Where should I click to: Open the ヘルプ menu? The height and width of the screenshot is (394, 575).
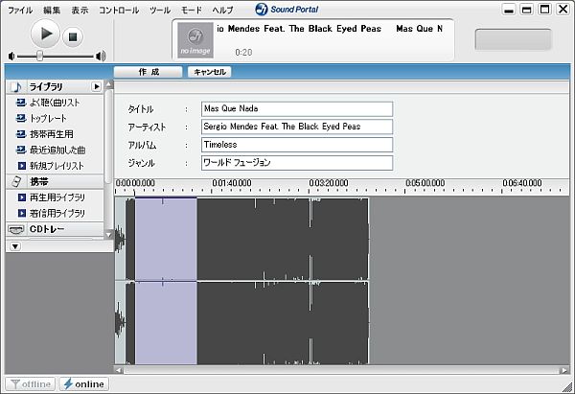click(222, 10)
